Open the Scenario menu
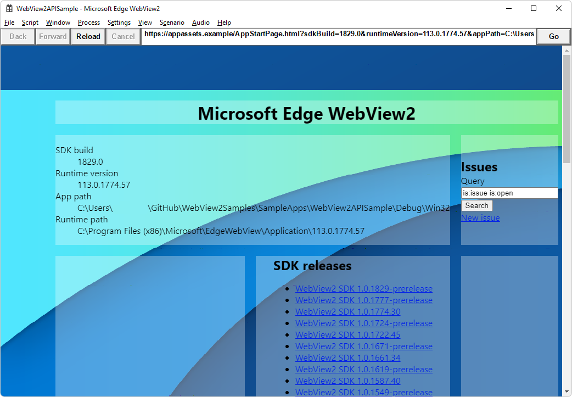572x397 pixels. tap(172, 23)
